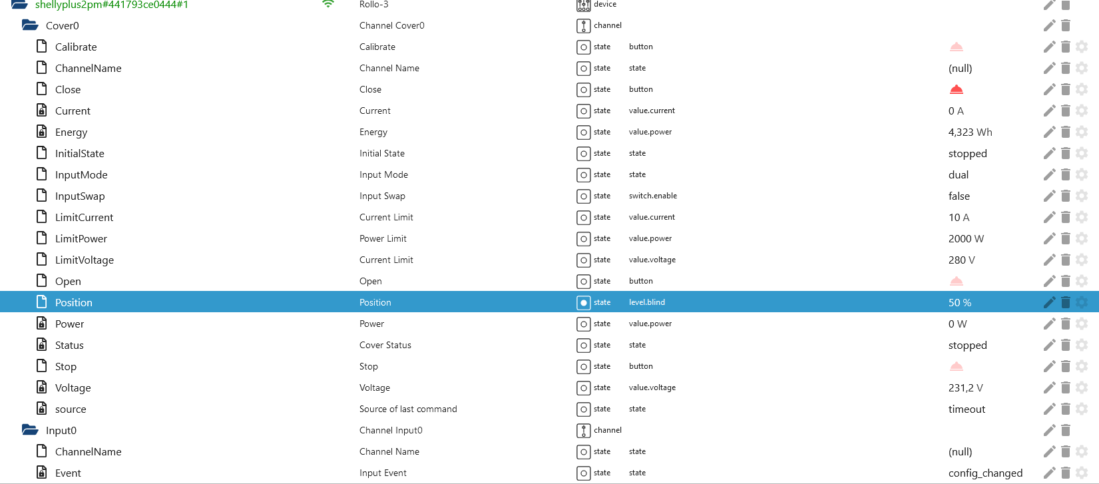
Task: Trigger the Stop button value icon
Action: (x=956, y=366)
